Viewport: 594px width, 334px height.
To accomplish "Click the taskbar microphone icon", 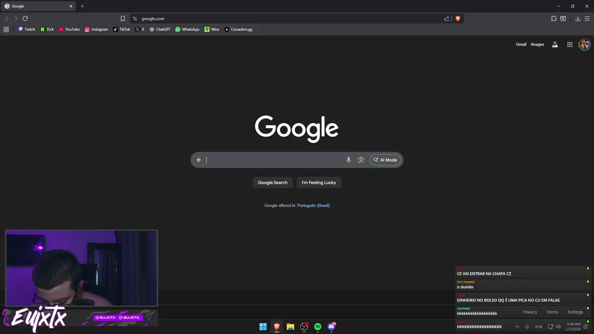I will (x=527, y=327).
